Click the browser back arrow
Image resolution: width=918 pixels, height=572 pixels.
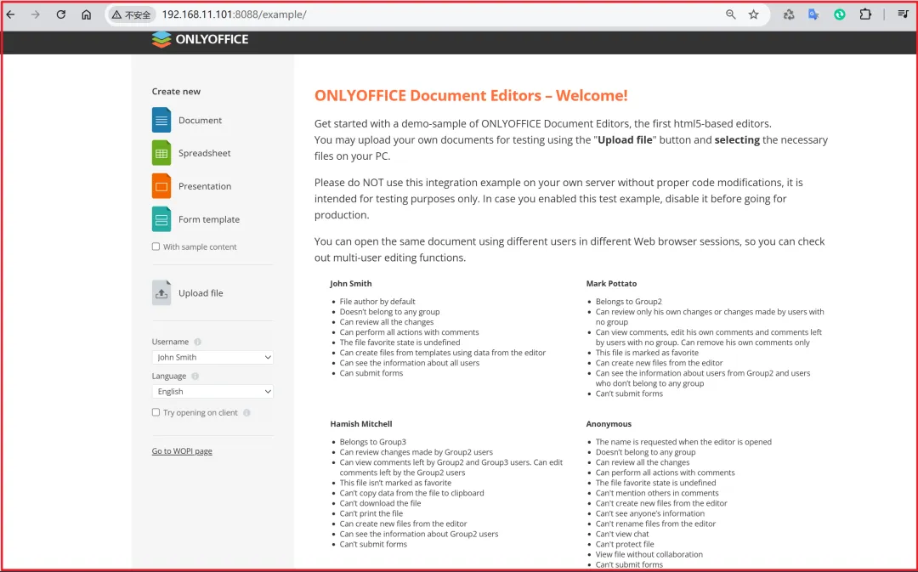click(10, 14)
